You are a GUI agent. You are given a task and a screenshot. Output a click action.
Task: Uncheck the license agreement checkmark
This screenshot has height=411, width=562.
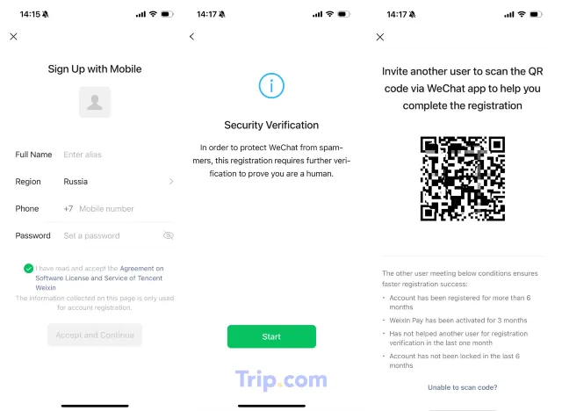pos(29,269)
